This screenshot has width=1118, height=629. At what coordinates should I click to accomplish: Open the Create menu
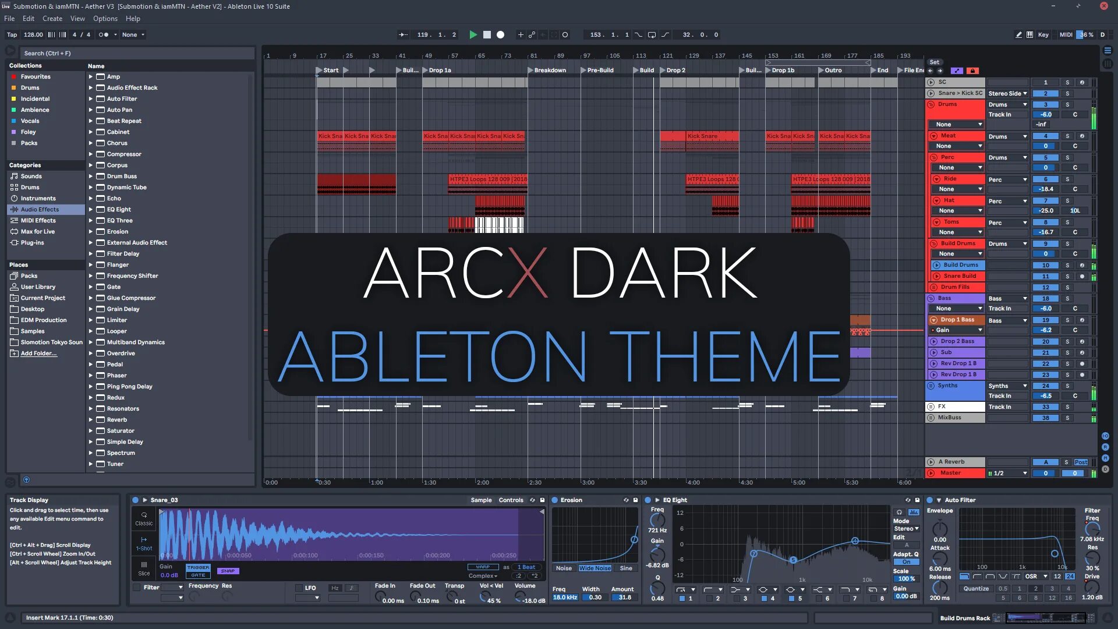(x=52, y=19)
